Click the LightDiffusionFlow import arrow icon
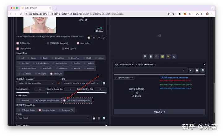Image resolution: width=223 pixels, height=136 pixels. click(x=191, y=70)
